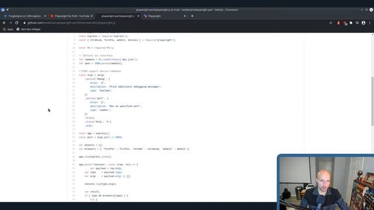This screenshot has height=210, width=374.
Task: Go back using the browser back arrow
Action: [x=4, y=23]
